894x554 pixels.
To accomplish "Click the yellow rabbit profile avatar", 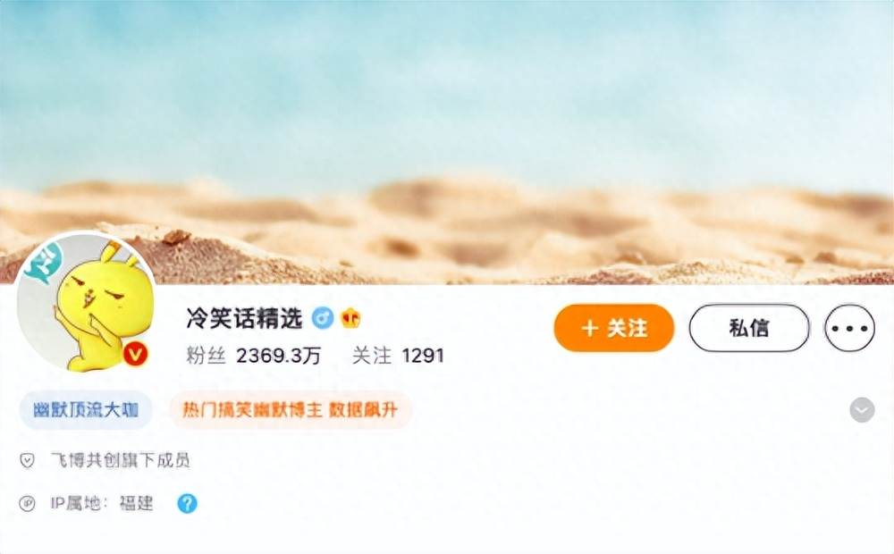I will tap(86, 302).
